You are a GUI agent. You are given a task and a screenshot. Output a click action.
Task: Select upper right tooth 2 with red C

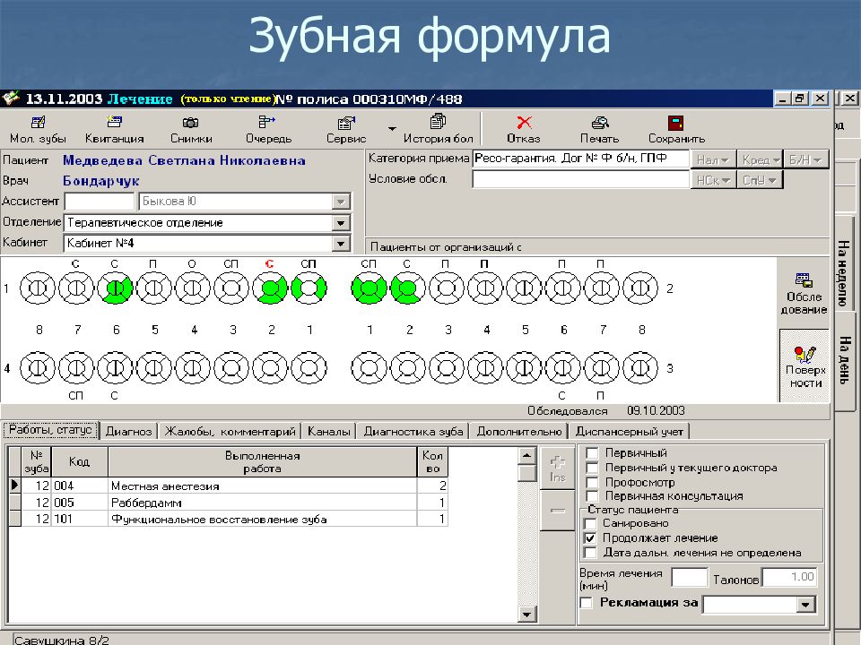click(x=270, y=288)
